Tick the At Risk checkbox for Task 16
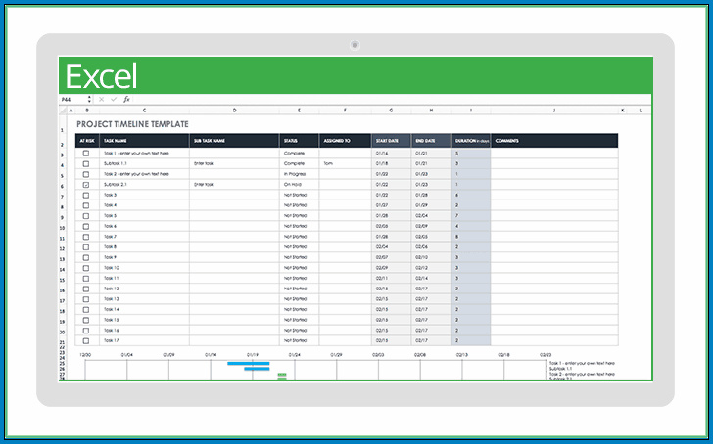Screen dimensions: 713x444 pyautogui.click(x=86, y=331)
